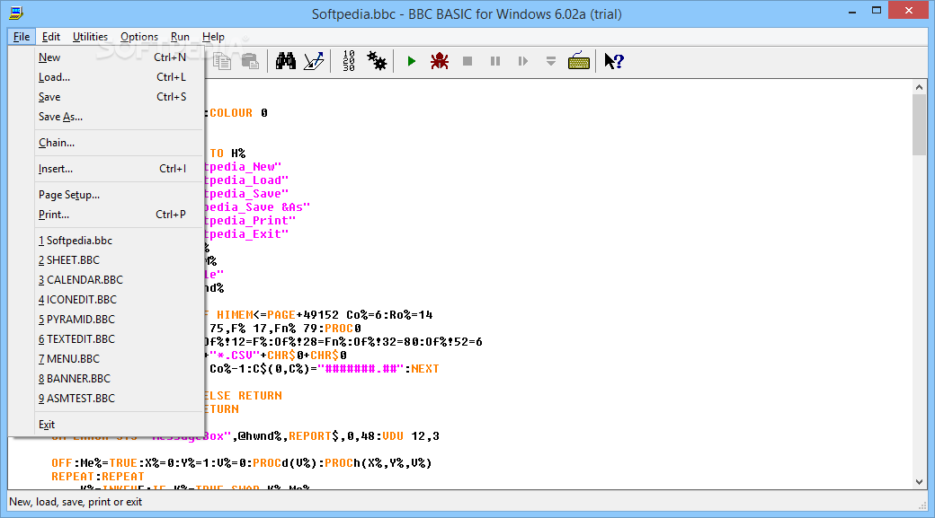Minimize the BBC BASIC window
The height and width of the screenshot is (518, 935).
[x=852, y=11]
